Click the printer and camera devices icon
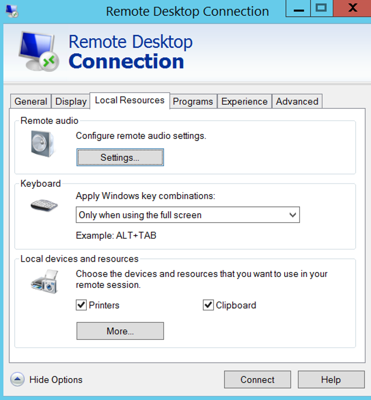The image size is (371, 400). click(45, 281)
